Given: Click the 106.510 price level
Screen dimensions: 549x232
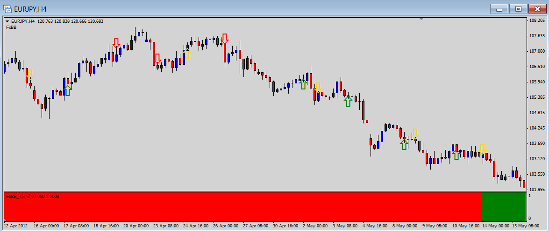Looking at the screenshot, I should [x=537, y=66].
